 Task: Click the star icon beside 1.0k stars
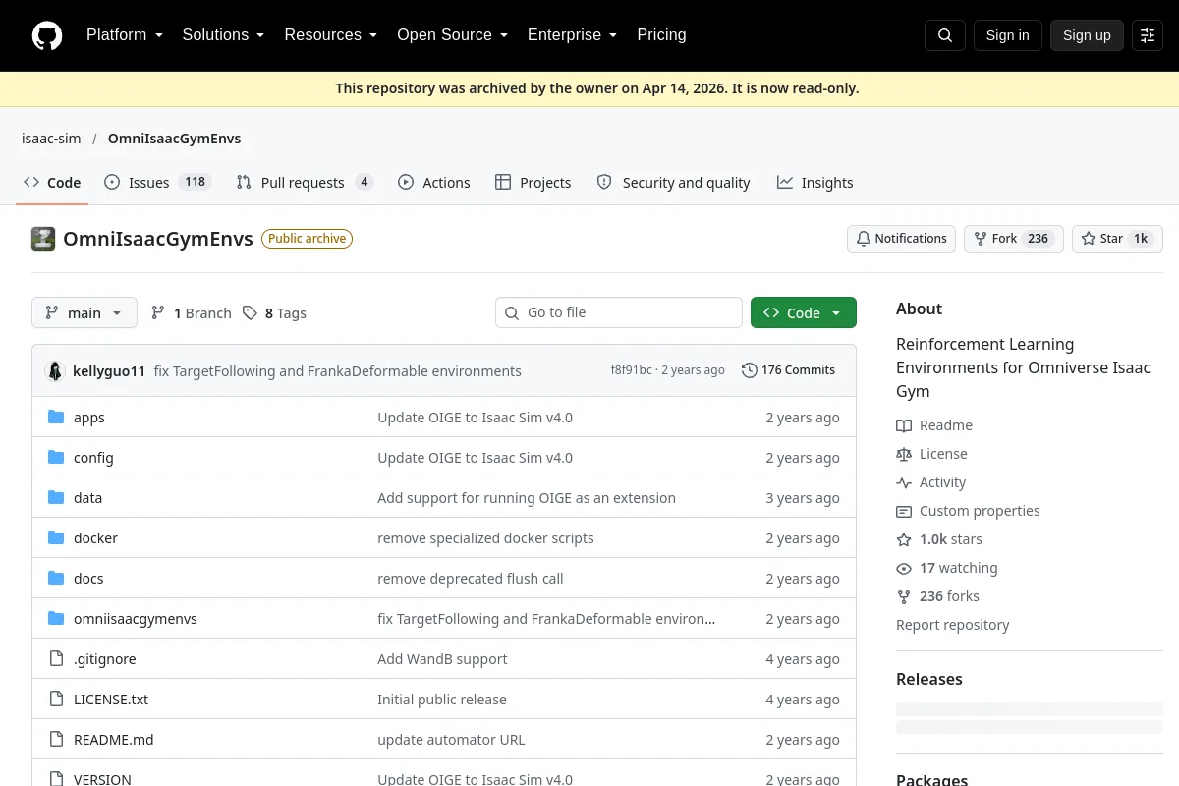(904, 539)
